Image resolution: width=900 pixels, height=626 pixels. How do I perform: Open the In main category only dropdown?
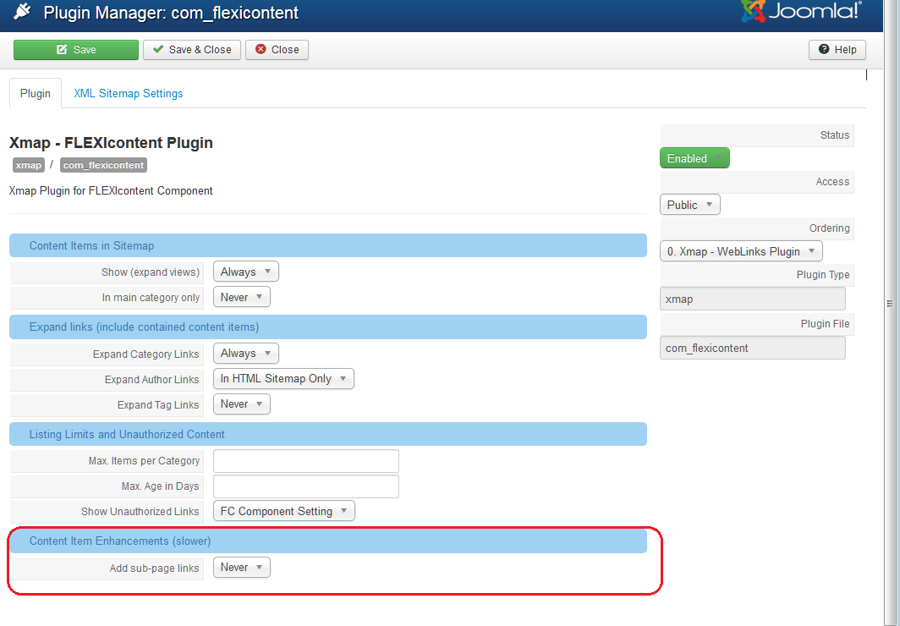tap(242, 297)
